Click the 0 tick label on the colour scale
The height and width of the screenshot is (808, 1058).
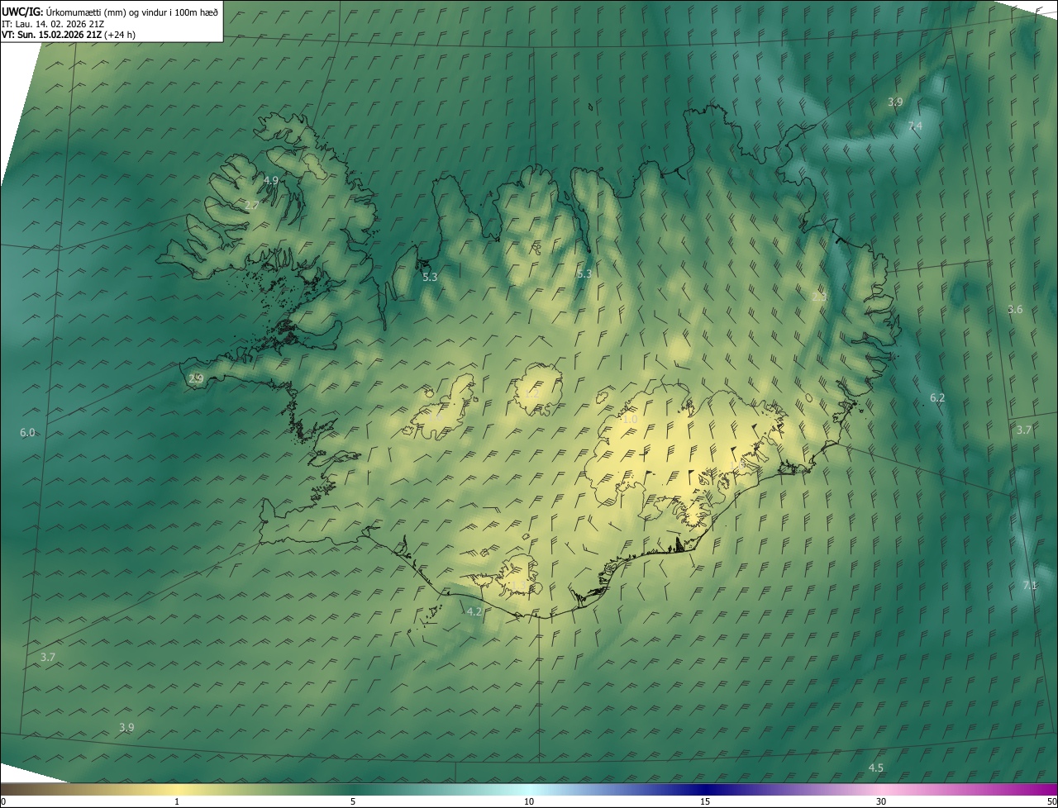pos(2,801)
